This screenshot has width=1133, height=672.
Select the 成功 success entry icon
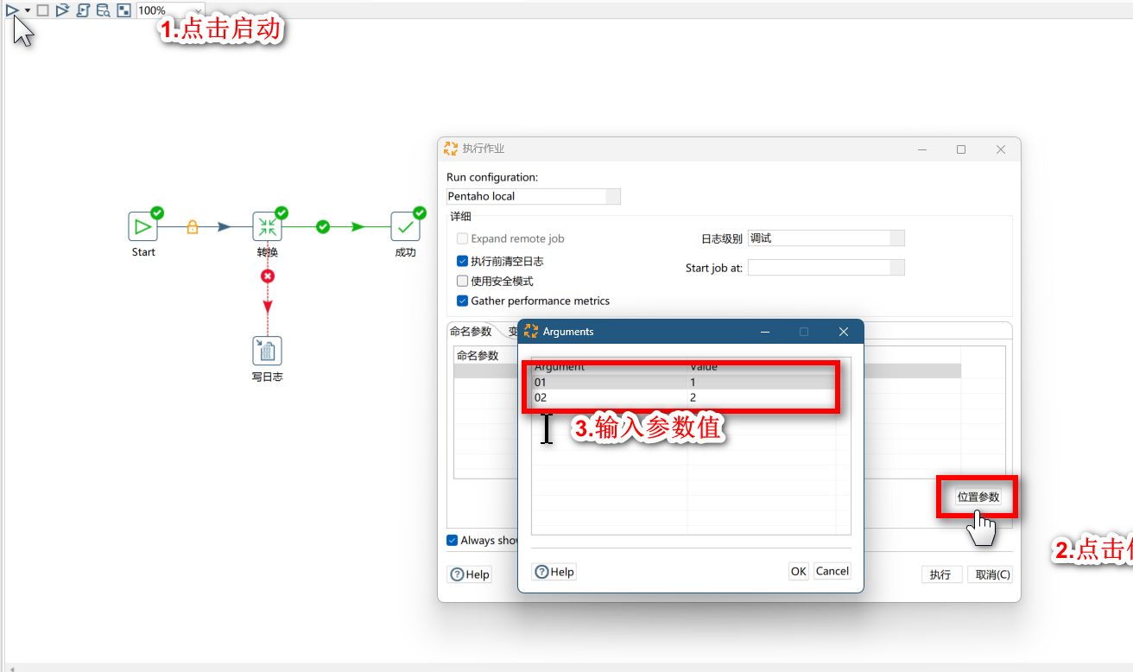pyautogui.click(x=405, y=226)
